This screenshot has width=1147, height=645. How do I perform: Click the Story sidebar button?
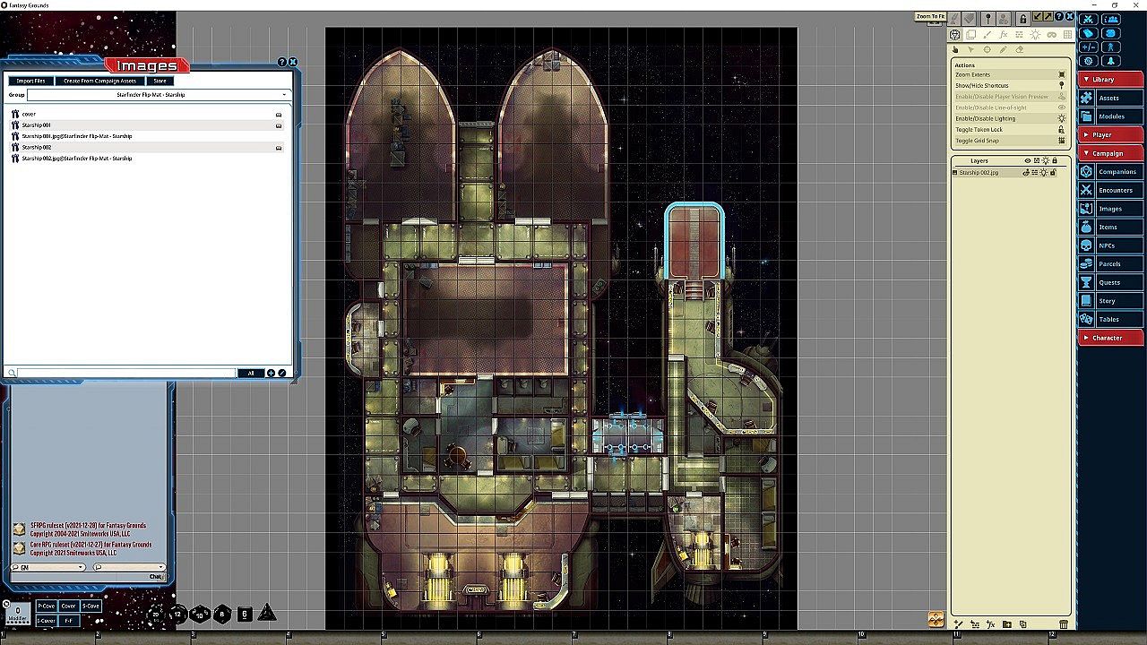(1111, 301)
